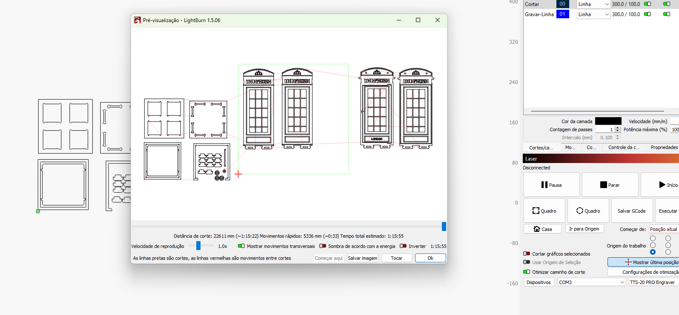Select bottom-left Origem do trabalho radio
679x315 pixels.
[x=653, y=252]
